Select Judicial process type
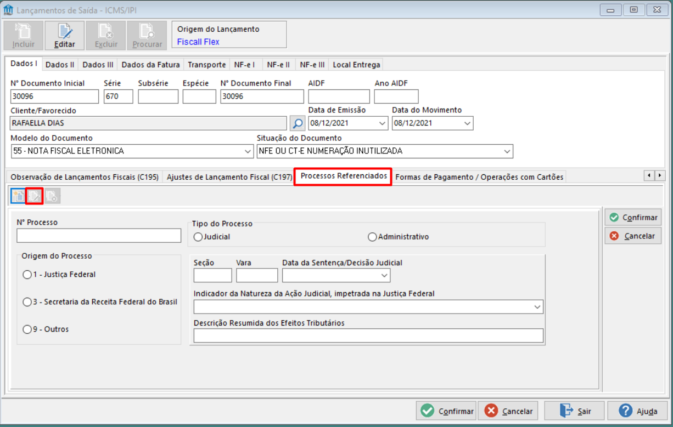The height and width of the screenshot is (427, 673). [x=212, y=237]
